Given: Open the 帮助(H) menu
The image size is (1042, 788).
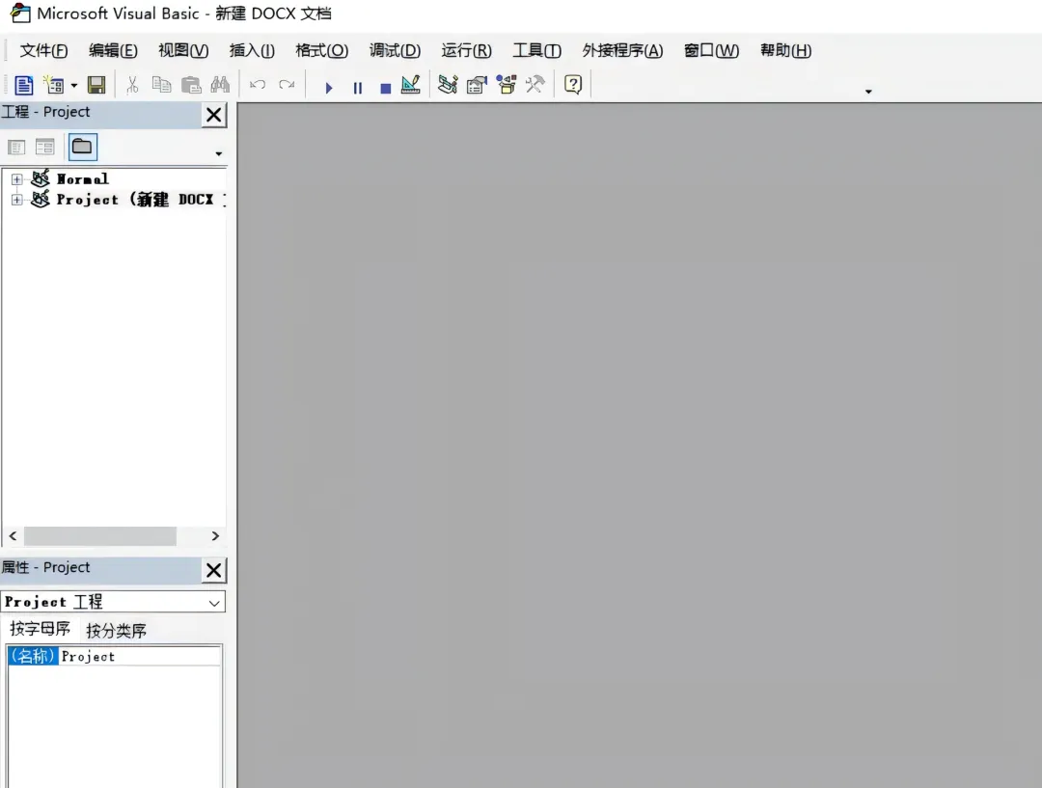Looking at the screenshot, I should point(785,50).
